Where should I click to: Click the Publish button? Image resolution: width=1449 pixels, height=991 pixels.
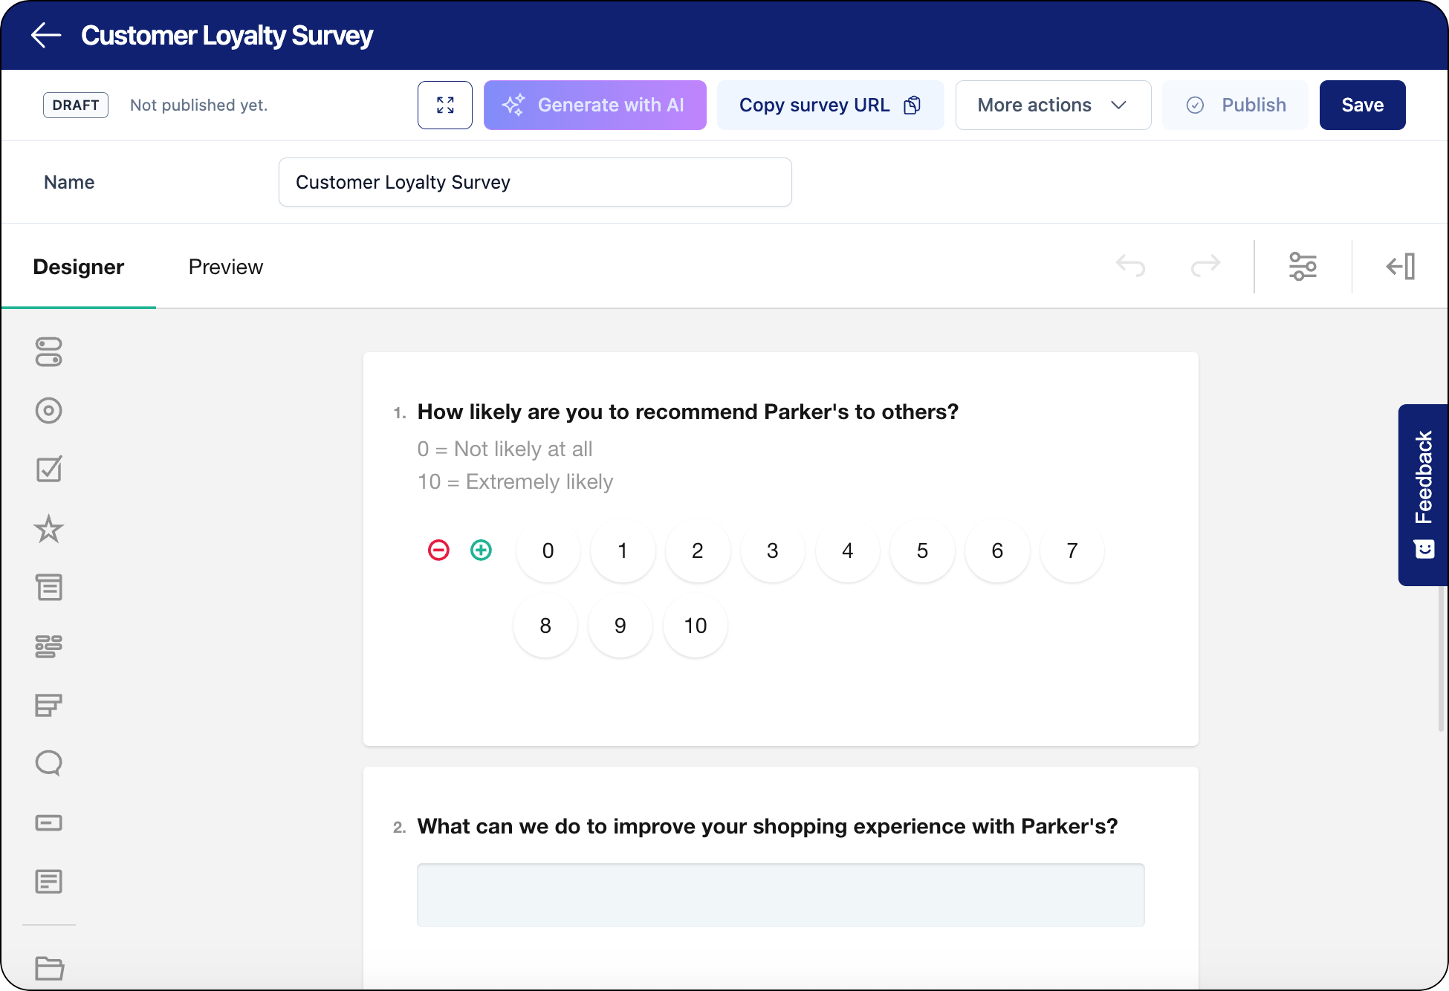1236,105
